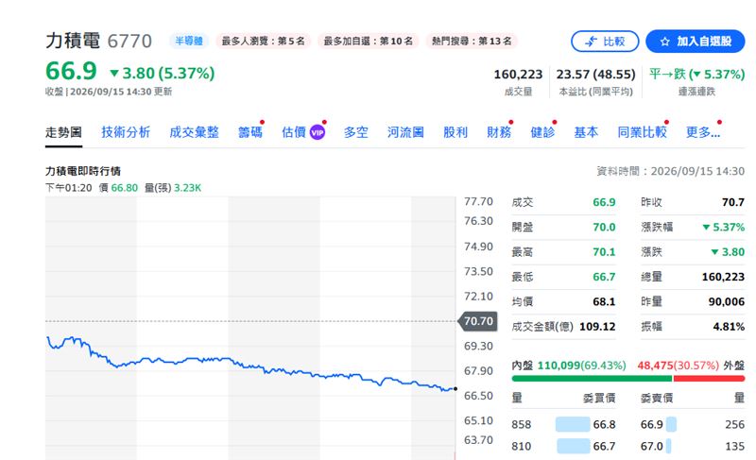Select the 同業比較 tab
The height and width of the screenshot is (460, 756).
pos(643,132)
